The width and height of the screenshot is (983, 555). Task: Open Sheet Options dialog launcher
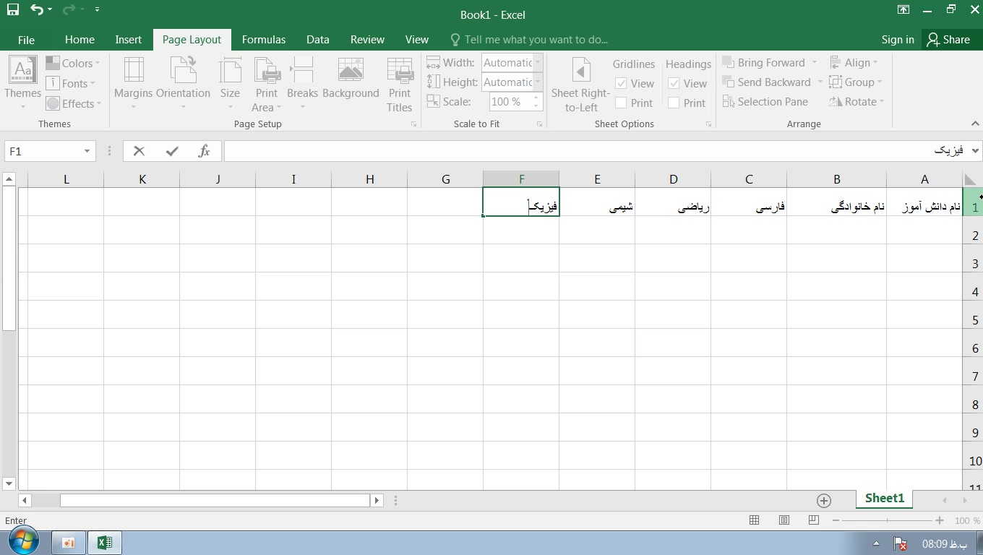[708, 124]
